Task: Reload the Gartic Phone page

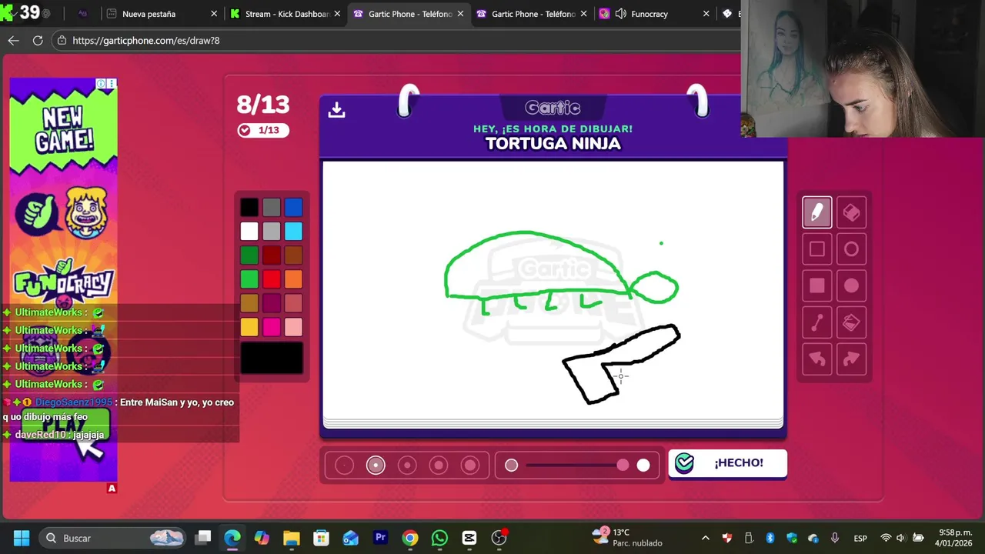Action: tap(38, 40)
